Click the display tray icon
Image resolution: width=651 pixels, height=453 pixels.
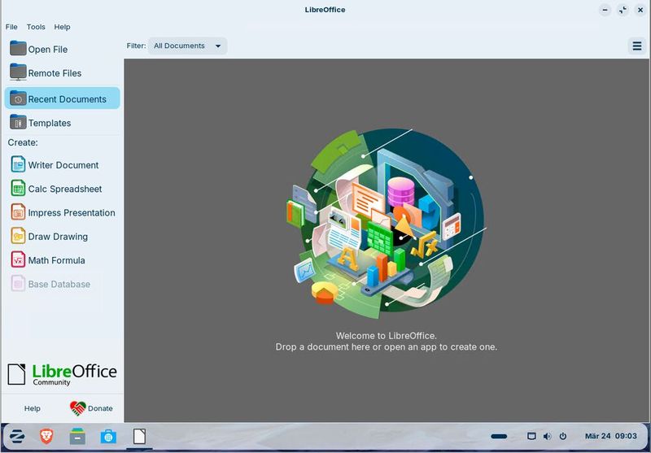coord(531,436)
